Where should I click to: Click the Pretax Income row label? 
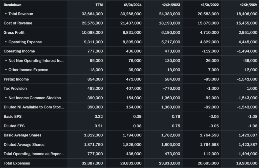(16, 79)
